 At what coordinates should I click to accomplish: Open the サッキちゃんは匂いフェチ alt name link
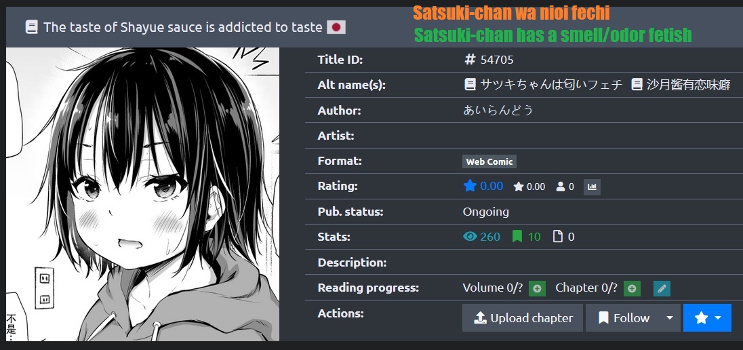(x=543, y=85)
